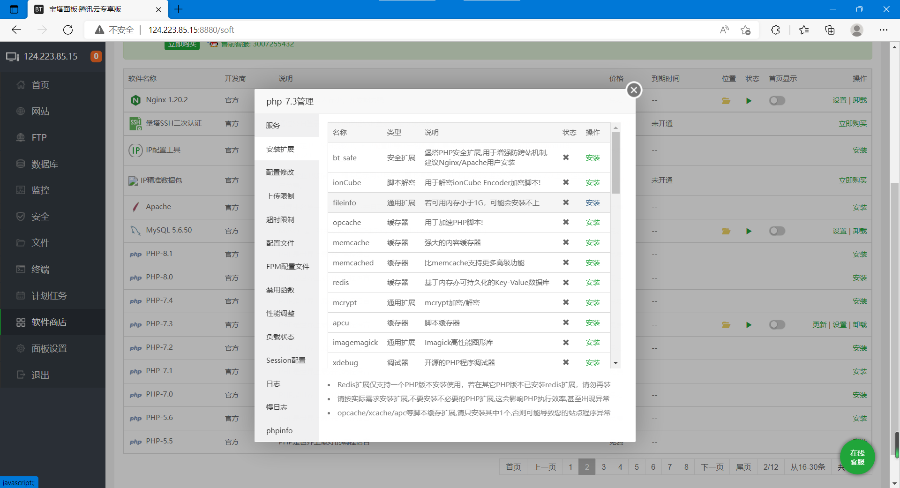Click the Nginx running status play icon
This screenshot has height=488, width=900.
[x=749, y=101]
